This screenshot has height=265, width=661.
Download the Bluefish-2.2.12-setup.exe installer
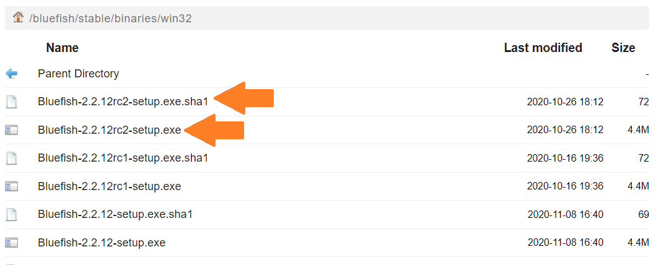click(x=102, y=243)
